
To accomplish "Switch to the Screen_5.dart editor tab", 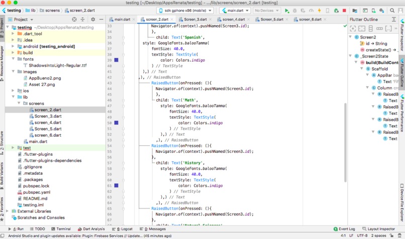I will click(x=272, y=20).
